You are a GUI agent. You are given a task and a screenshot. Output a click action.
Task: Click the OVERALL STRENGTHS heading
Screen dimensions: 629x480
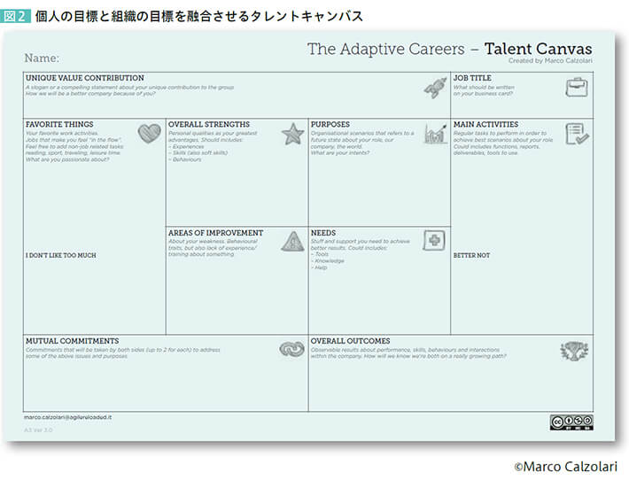[208, 124]
